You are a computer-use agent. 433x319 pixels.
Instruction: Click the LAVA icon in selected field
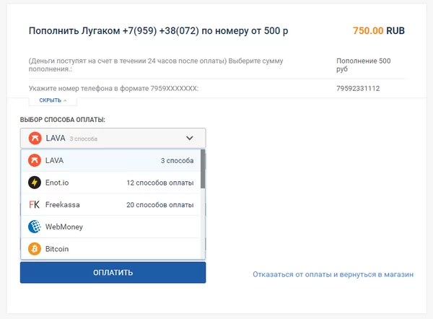tap(34, 138)
